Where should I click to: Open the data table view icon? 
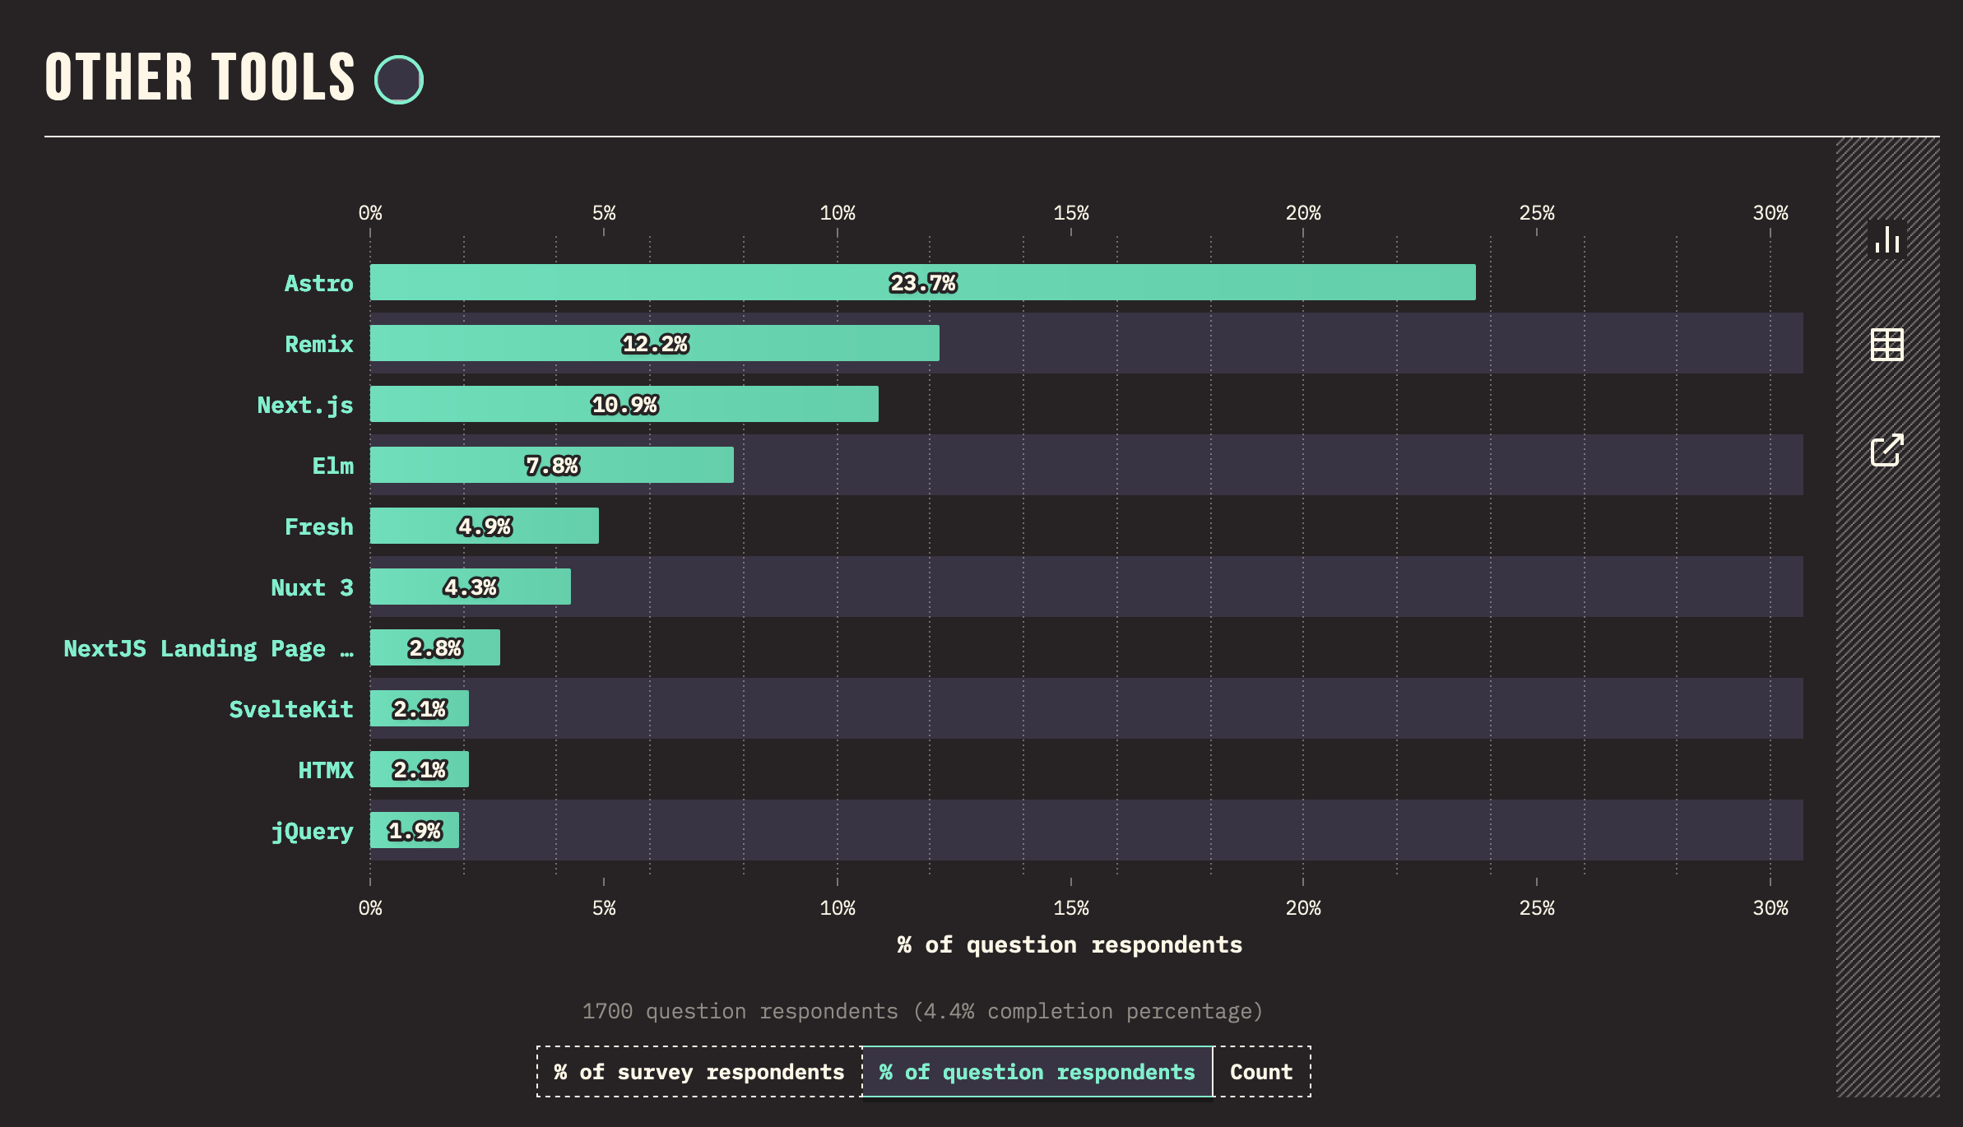pos(1888,346)
